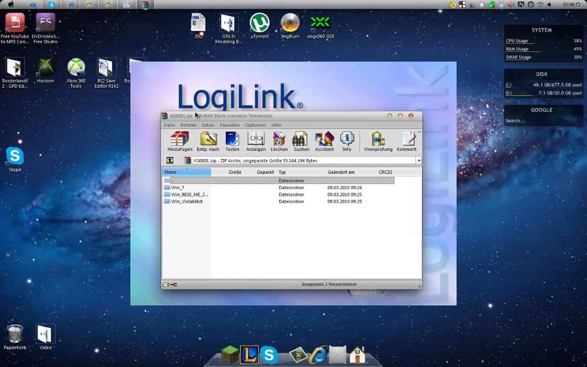Select the Win_98SE_ME_2... folder row
Screen dimensions: 587x367
[279, 195]
